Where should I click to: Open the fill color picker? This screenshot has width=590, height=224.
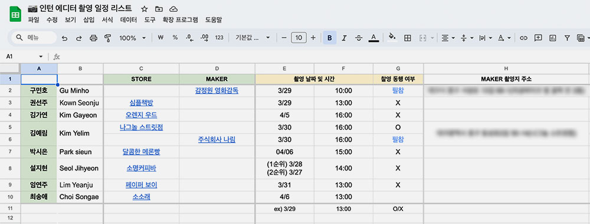click(x=392, y=38)
